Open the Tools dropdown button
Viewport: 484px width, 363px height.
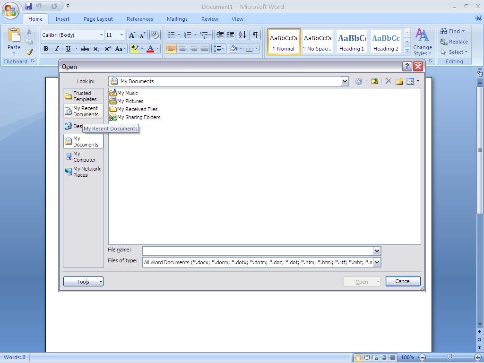click(83, 282)
